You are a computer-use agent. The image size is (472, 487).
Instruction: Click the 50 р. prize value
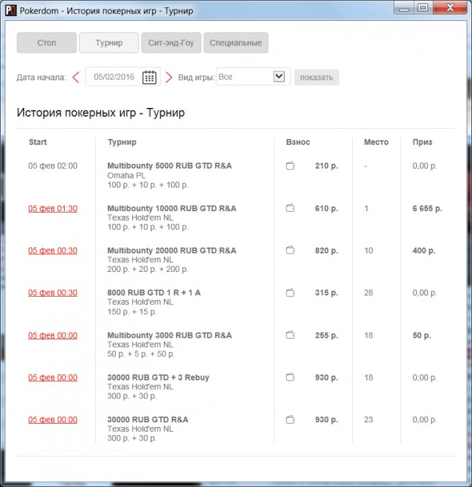coord(421,335)
